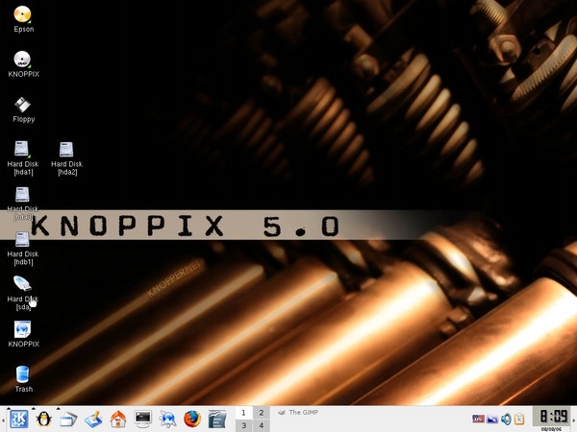Open the window list panel icon

[68, 419]
